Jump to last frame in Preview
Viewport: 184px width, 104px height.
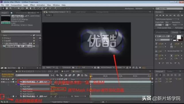coord(170,15)
